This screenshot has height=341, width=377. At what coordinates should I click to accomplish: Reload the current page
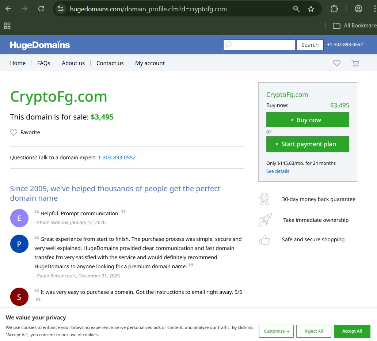point(41,8)
